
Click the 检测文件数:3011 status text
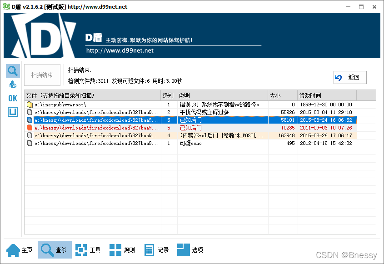88,81
